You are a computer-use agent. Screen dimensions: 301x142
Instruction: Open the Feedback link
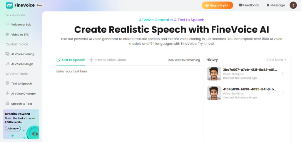(x=249, y=5)
